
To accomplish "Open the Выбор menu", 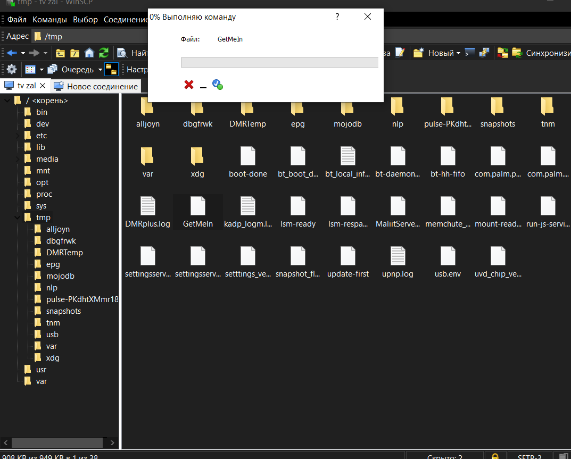I will tap(85, 20).
